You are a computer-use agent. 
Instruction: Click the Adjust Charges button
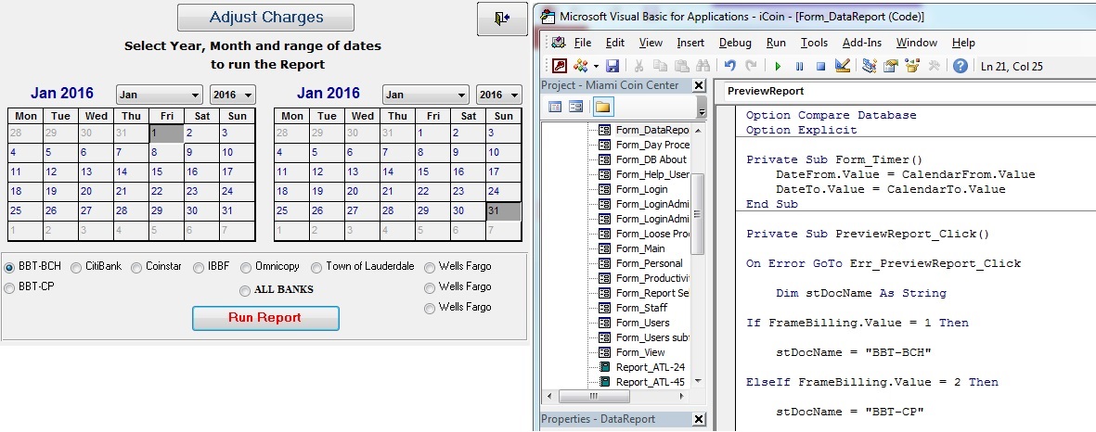265,18
